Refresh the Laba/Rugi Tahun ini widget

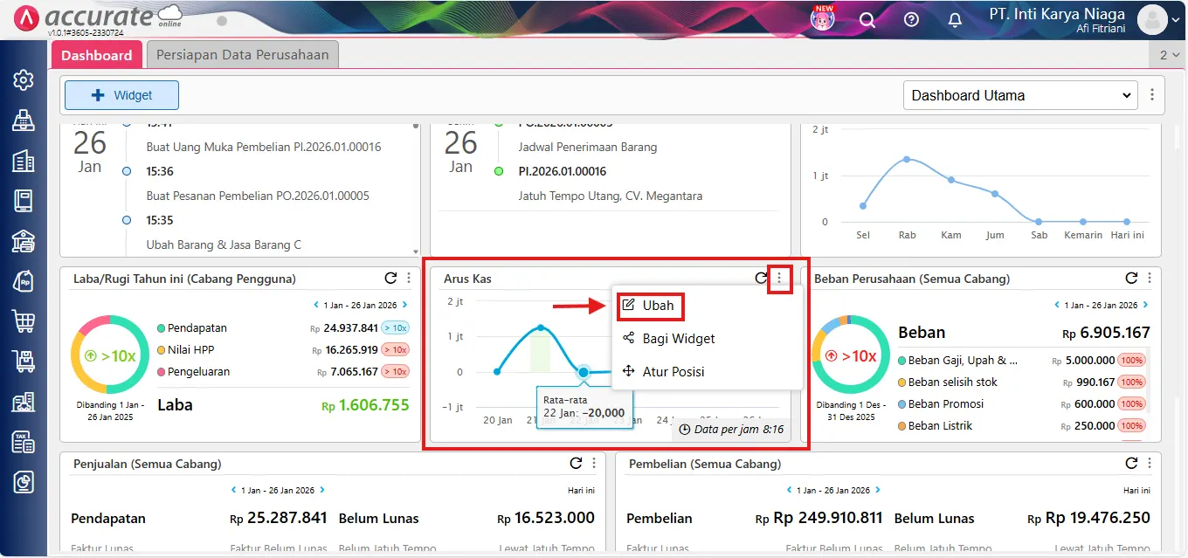pos(390,278)
